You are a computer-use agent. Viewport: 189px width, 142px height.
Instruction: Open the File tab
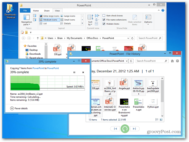click(x=25, y=11)
